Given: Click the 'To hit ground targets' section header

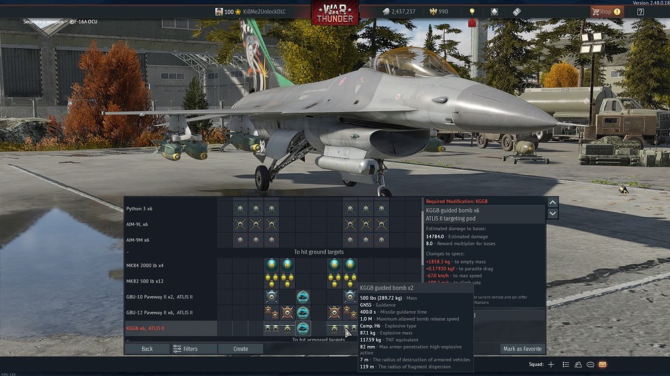Looking at the screenshot, I should pos(319,252).
